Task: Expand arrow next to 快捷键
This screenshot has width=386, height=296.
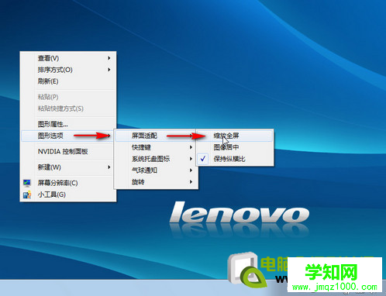Action: 191,147
